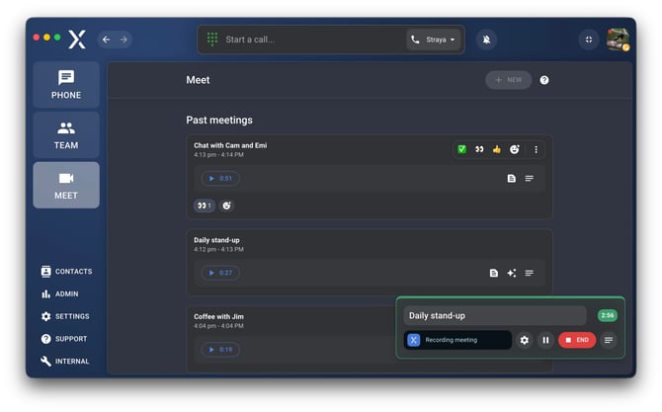This screenshot has height=412, width=662.
Task: Pause the current meeting recording
Action: click(x=545, y=340)
